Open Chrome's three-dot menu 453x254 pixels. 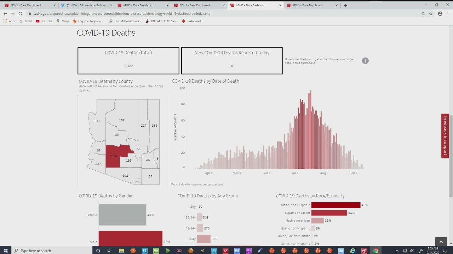pos(448,13)
